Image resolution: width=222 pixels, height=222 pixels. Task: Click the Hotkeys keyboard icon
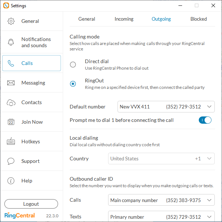click(11, 141)
